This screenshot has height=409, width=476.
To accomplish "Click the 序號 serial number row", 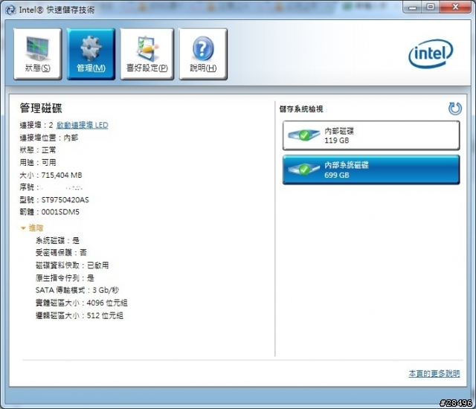I will (x=51, y=187).
